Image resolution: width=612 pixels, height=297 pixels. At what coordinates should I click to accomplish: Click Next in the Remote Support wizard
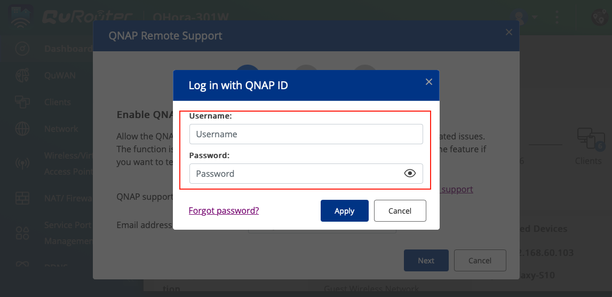pyautogui.click(x=426, y=261)
